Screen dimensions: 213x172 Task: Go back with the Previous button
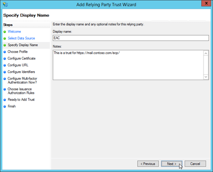(x=148, y=164)
